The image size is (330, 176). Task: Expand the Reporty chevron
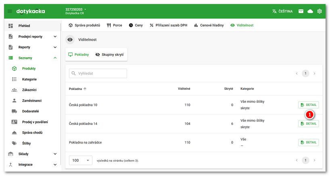point(55,47)
